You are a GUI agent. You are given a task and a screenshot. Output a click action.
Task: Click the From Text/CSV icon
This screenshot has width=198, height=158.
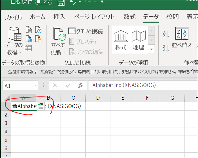point(29,30)
